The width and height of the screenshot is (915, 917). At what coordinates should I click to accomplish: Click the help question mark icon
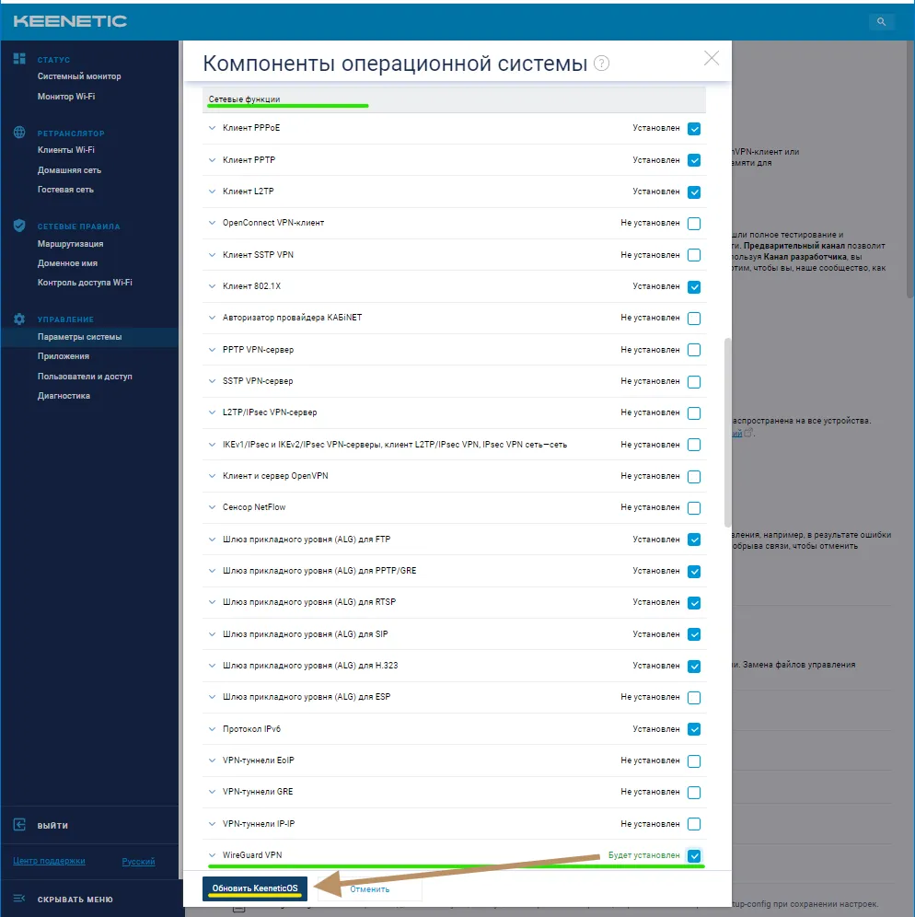[x=602, y=64]
